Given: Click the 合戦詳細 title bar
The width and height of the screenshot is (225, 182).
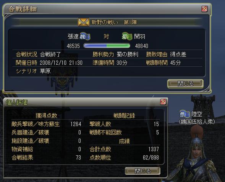Looking at the screenshot, I should click(107, 9).
